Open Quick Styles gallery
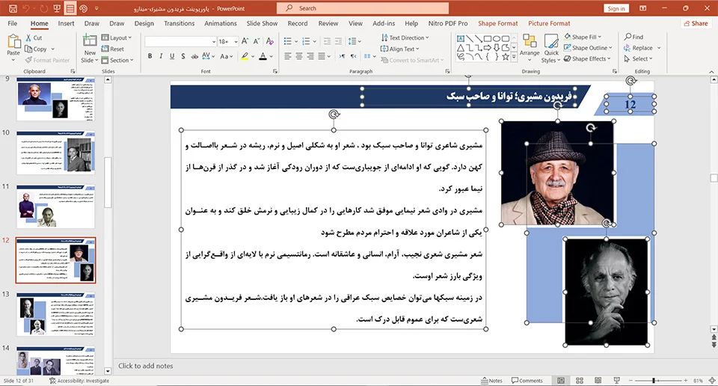This screenshot has height=386, width=718. 551,48
